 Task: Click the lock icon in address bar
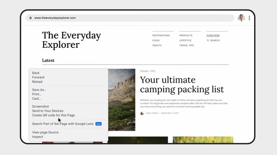[31, 18]
